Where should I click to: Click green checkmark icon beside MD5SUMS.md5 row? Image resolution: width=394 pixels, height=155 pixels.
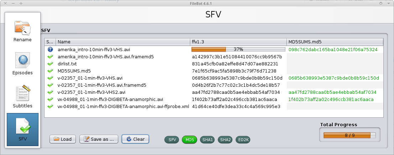click(x=50, y=71)
